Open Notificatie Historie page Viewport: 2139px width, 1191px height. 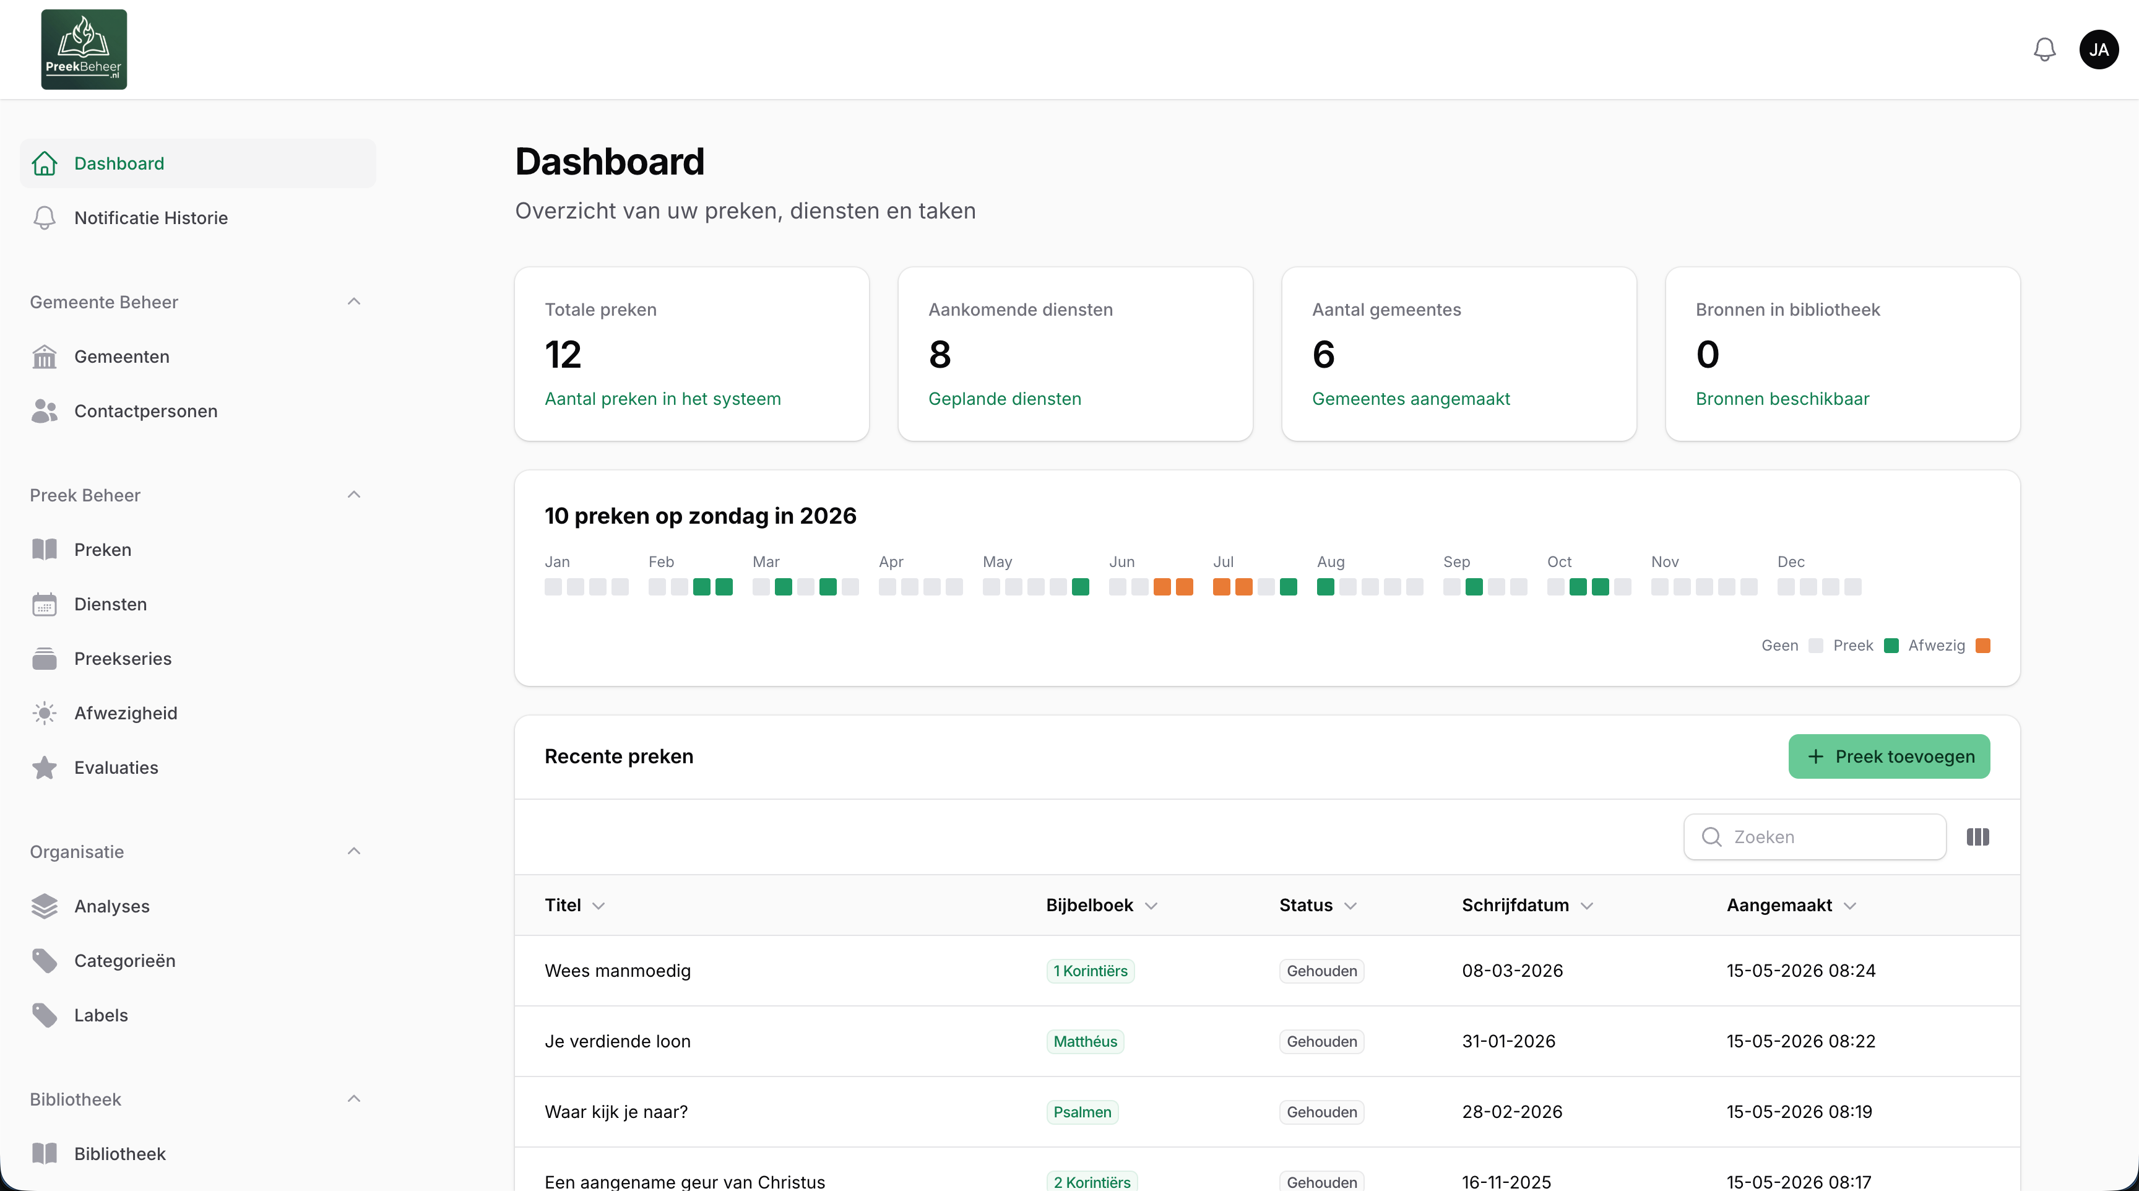(x=197, y=218)
